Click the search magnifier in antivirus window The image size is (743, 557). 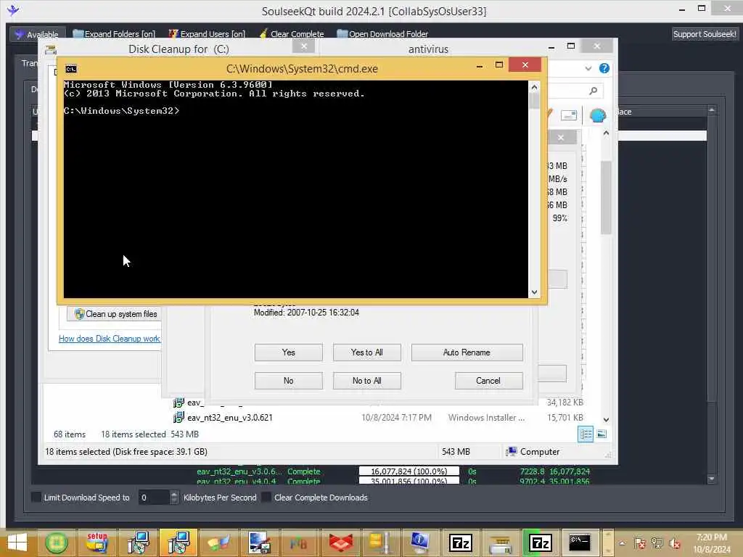pyautogui.click(x=594, y=91)
